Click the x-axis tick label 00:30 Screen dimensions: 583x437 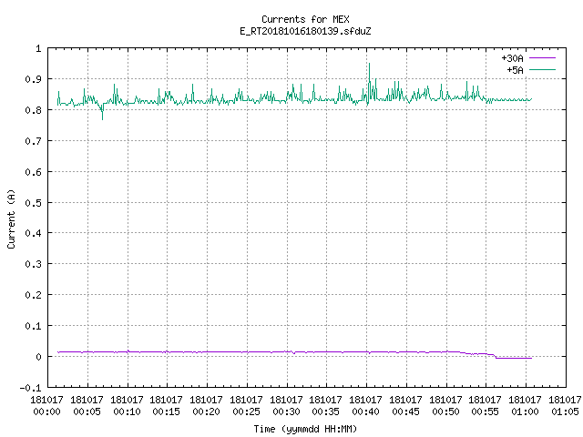286,412
